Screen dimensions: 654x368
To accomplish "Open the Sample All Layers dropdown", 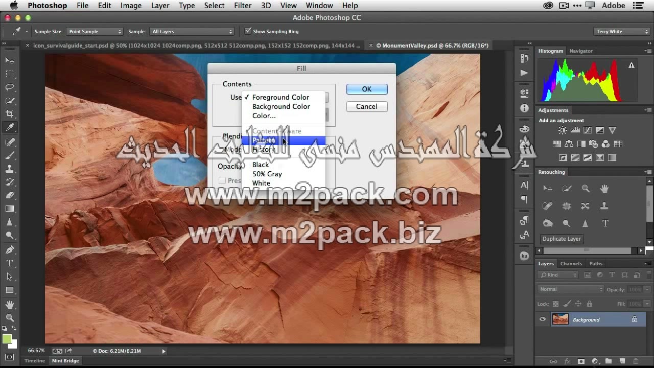I will [192, 32].
